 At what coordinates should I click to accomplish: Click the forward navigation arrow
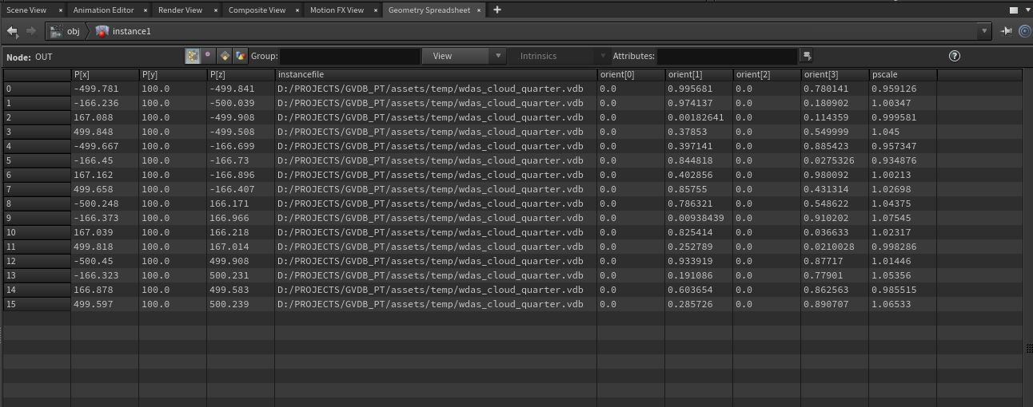31,31
